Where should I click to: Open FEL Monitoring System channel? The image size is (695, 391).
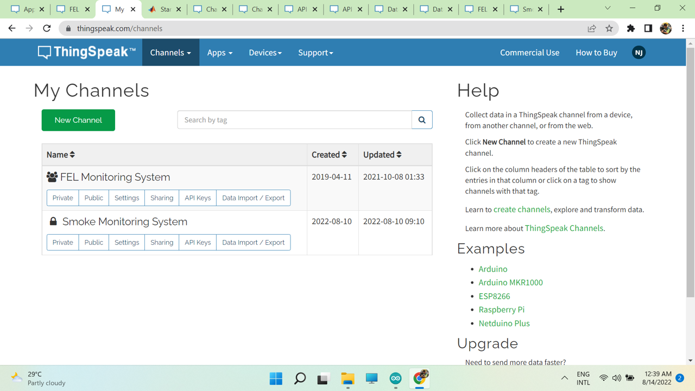pos(115,177)
